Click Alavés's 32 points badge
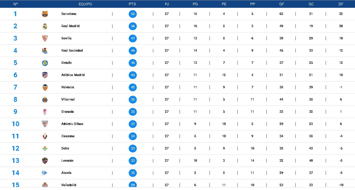The image size is (355, 190). coord(133,173)
